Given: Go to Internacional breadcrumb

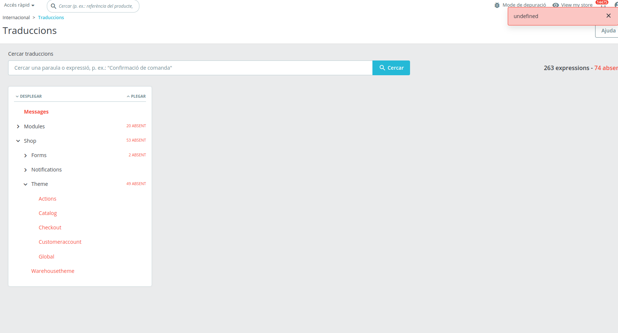Looking at the screenshot, I should (16, 18).
